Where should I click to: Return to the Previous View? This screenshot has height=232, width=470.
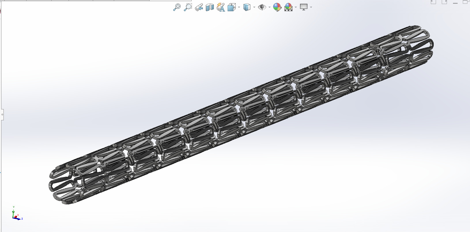(199, 7)
